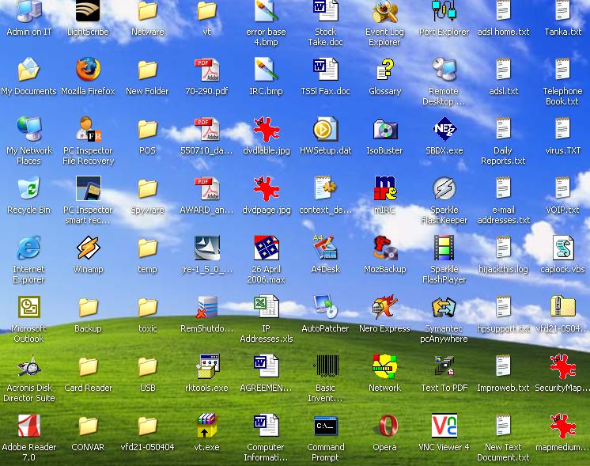Click the IP Addresses.xls file
The height and width of the screenshot is (466, 590).
click(x=266, y=308)
